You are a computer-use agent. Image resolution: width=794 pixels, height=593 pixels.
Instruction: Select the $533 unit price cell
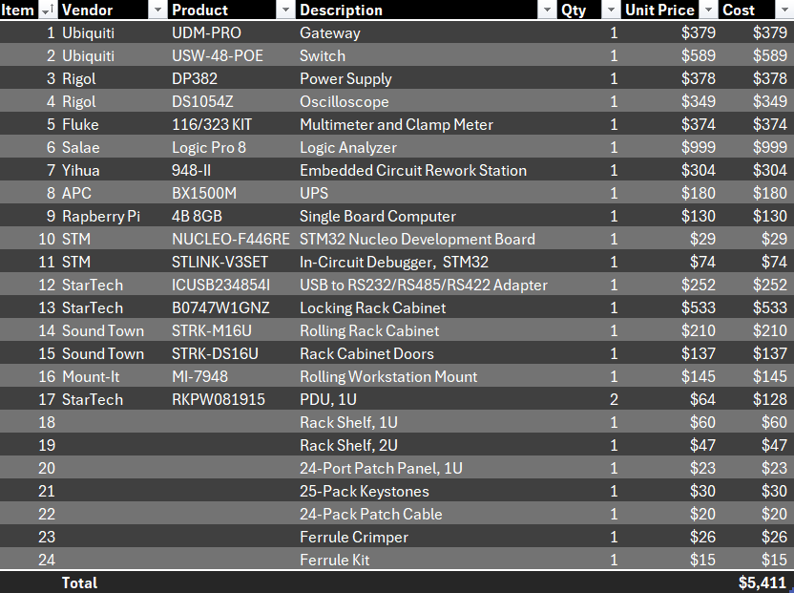click(671, 308)
